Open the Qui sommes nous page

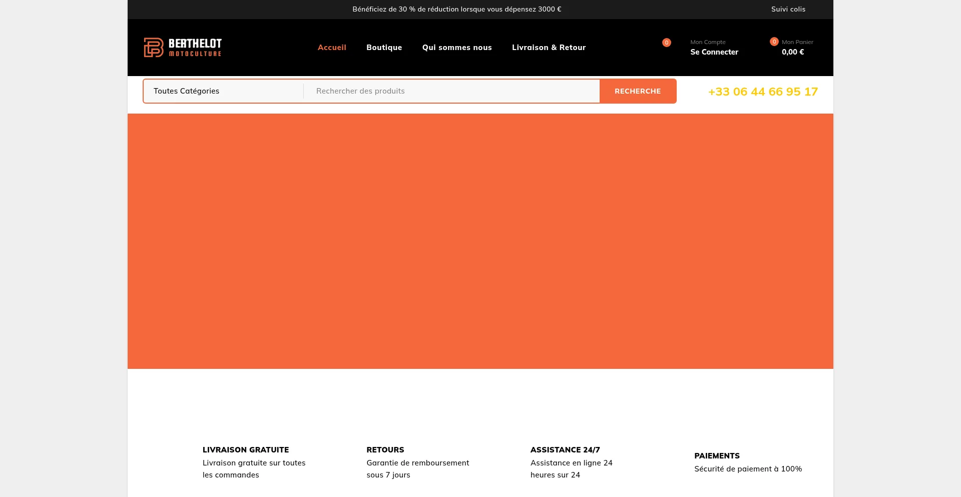[456, 48]
